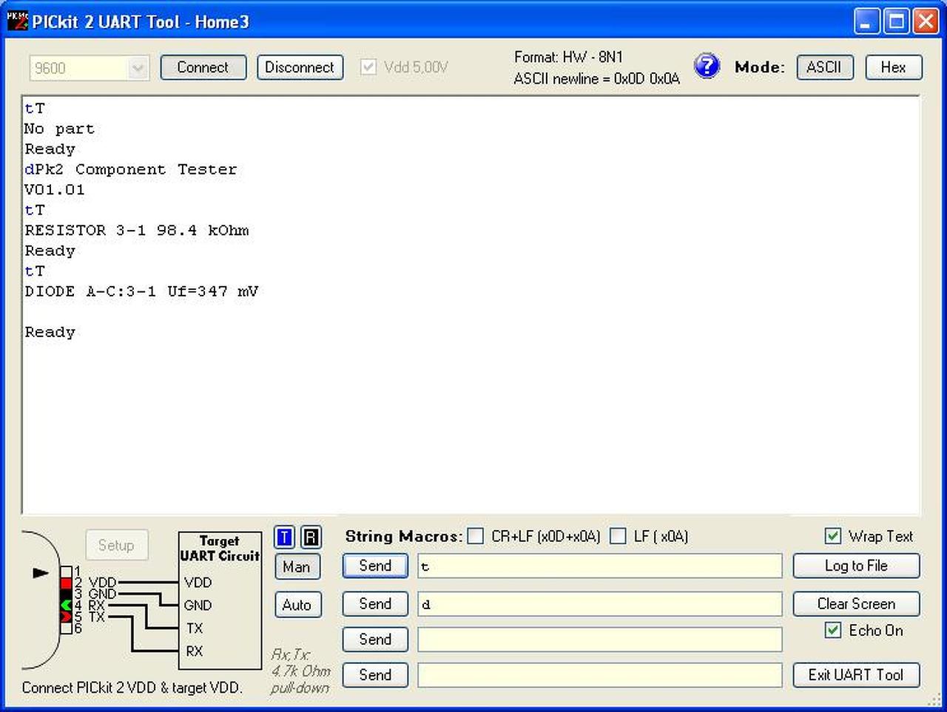Click the Disconnect button
The image size is (947, 712).
click(x=300, y=67)
